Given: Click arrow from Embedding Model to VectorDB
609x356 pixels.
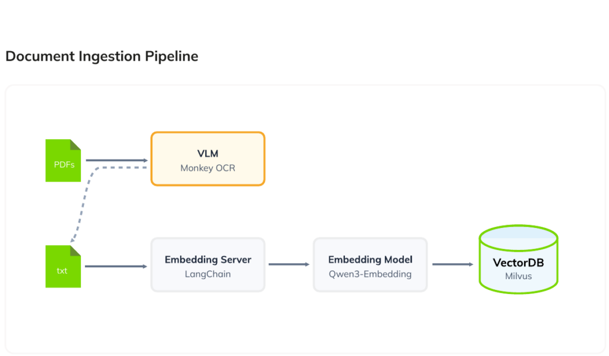Looking at the screenshot, I should click(x=453, y=264).
